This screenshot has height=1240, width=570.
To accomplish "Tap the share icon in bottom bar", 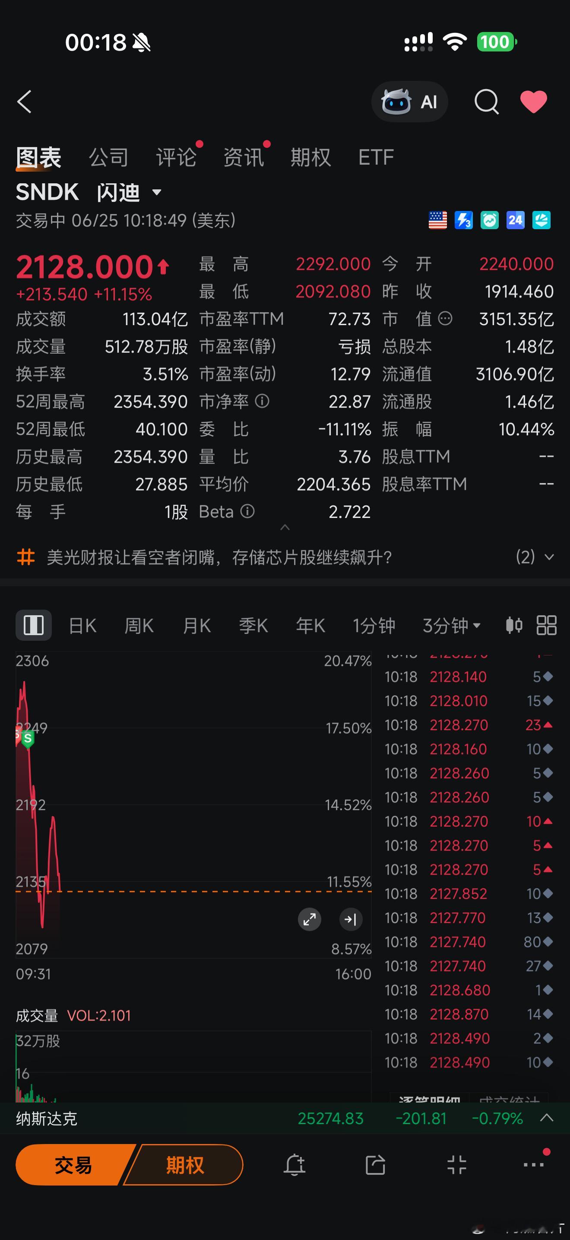I will (x=375, y=1165).
